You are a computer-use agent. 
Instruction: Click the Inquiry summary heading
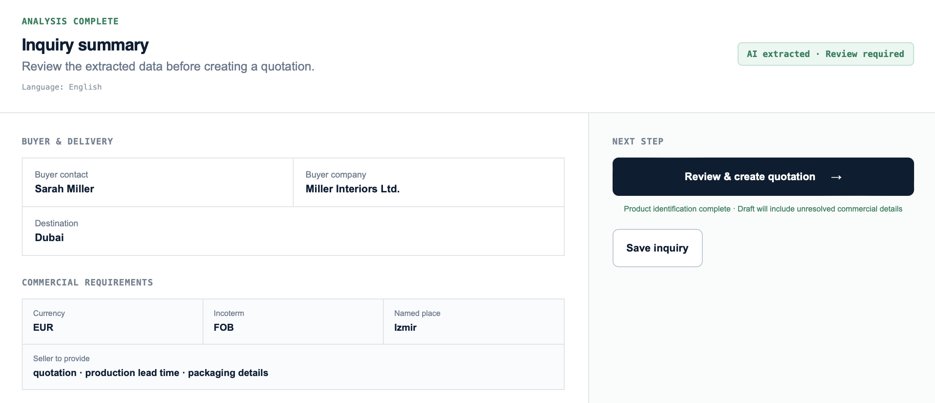(85, 45)
